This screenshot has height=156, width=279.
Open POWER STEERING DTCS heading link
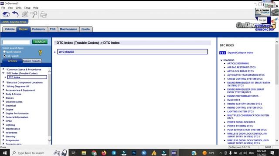(240, 126)
